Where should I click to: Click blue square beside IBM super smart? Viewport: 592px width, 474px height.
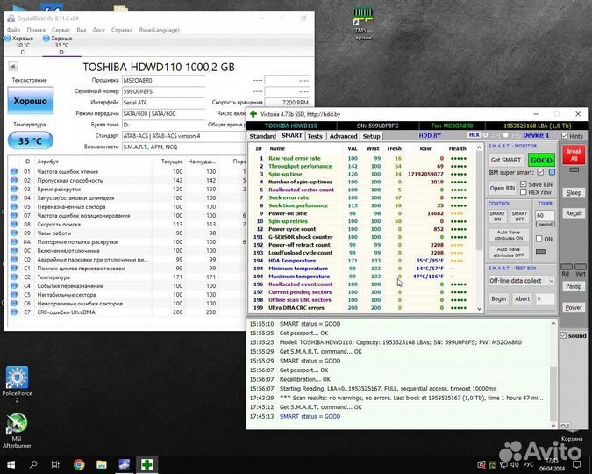[552, 172]
